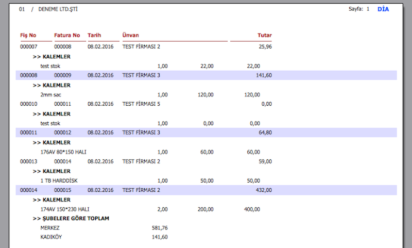The height and width of the screenshot is (248, 412).
Task: Select the 2mm sac item line
Action: pos(51,95)
